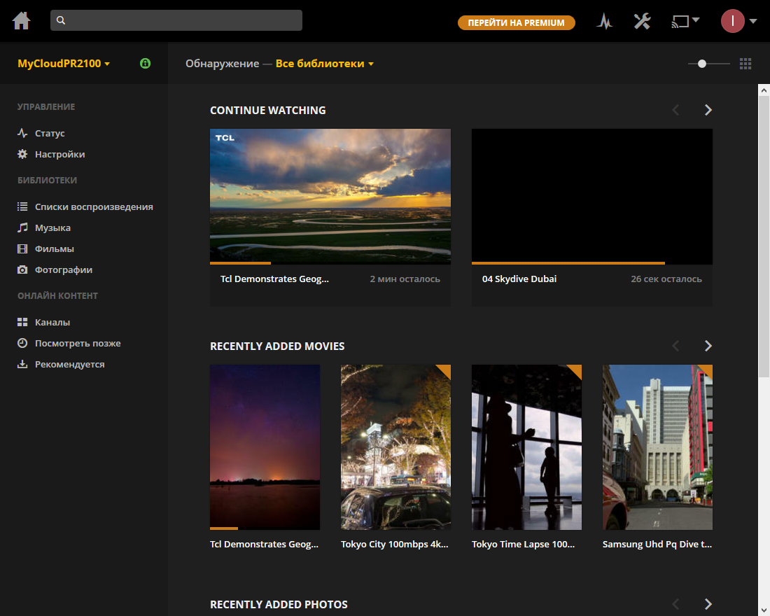Open Музыка library in sidebar
770x616 pixels.
[52, 227]
